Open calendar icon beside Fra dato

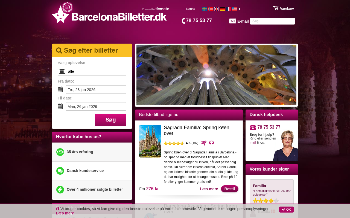pos(60,89)
